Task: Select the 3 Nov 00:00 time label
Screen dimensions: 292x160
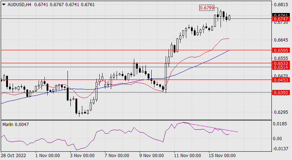Action: coord(82,156)
